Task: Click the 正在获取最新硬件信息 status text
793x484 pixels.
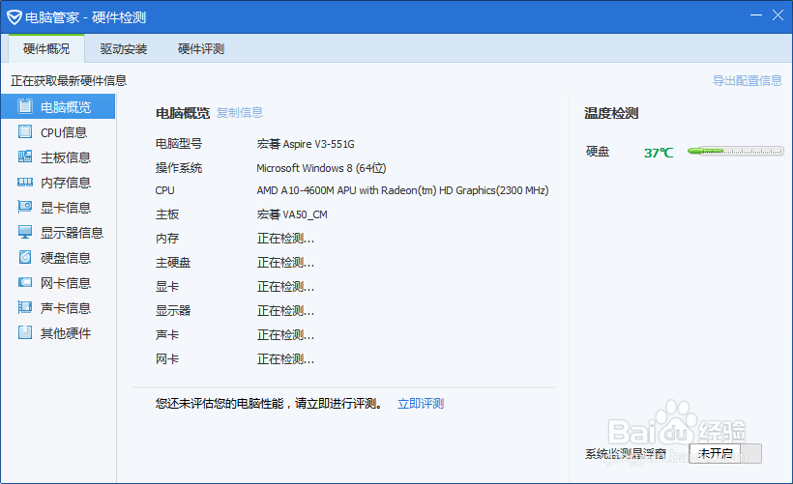Action: tap(69, 81)
